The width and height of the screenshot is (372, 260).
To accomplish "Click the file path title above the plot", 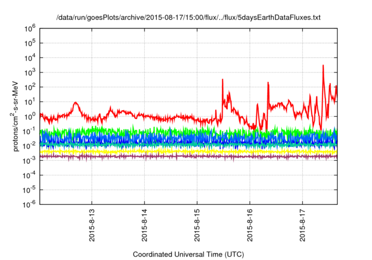I will point(188,18).
